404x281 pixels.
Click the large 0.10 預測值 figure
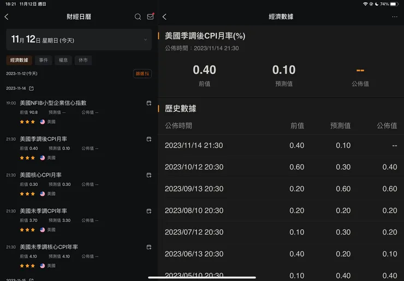[284, 70]
